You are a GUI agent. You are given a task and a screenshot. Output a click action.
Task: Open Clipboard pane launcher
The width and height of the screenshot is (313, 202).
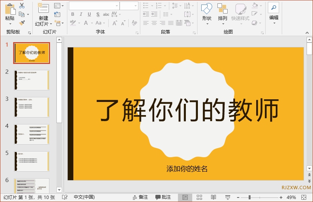(30, 33)
